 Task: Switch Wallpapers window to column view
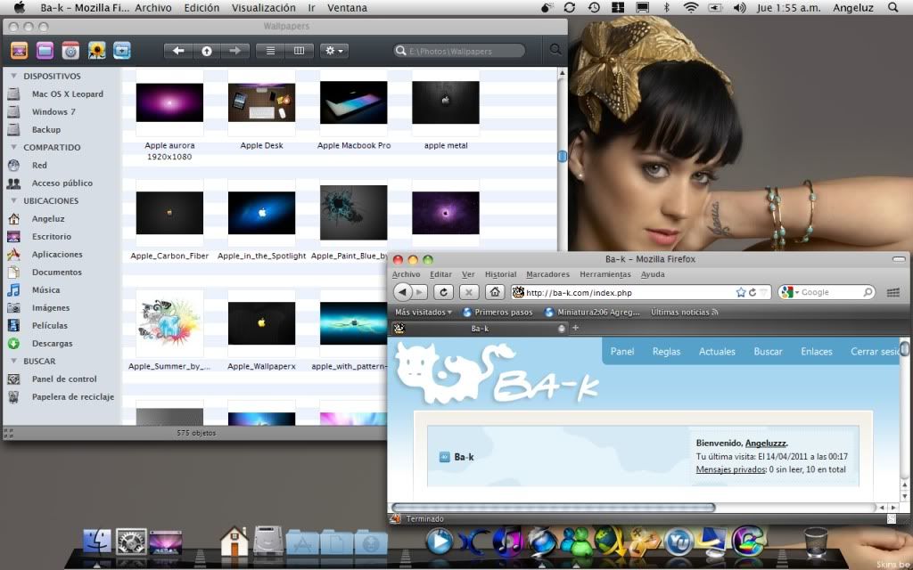(x=300, y=51)
